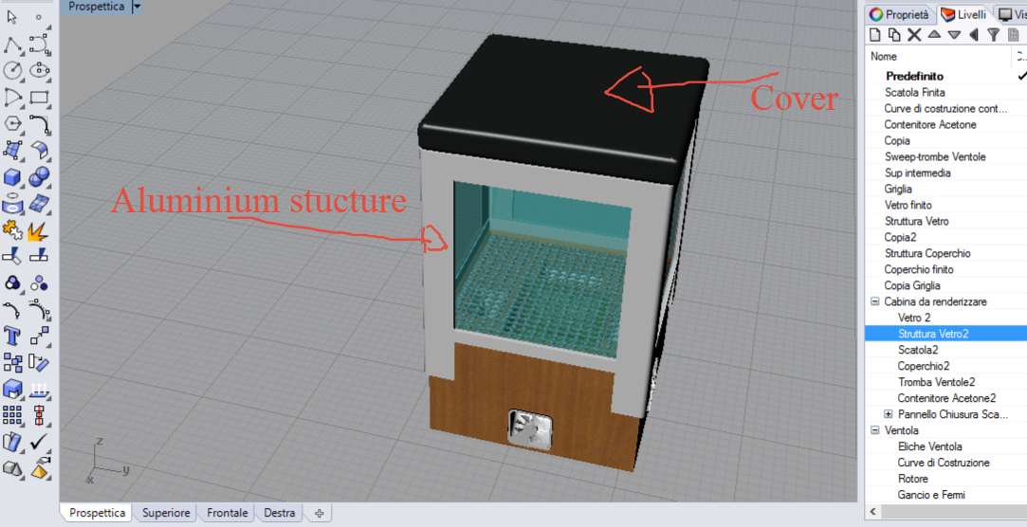Add a new viewport tab with plus
Image resolution: width=1027 pixels, height=527 pixels.
(319, 513)
